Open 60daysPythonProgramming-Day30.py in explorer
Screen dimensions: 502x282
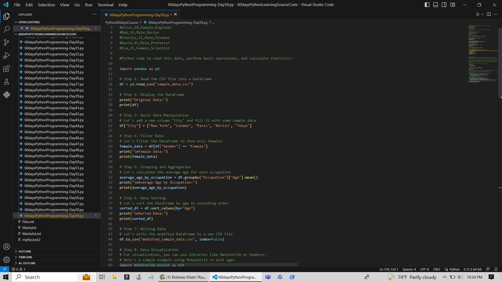point(54,42)
